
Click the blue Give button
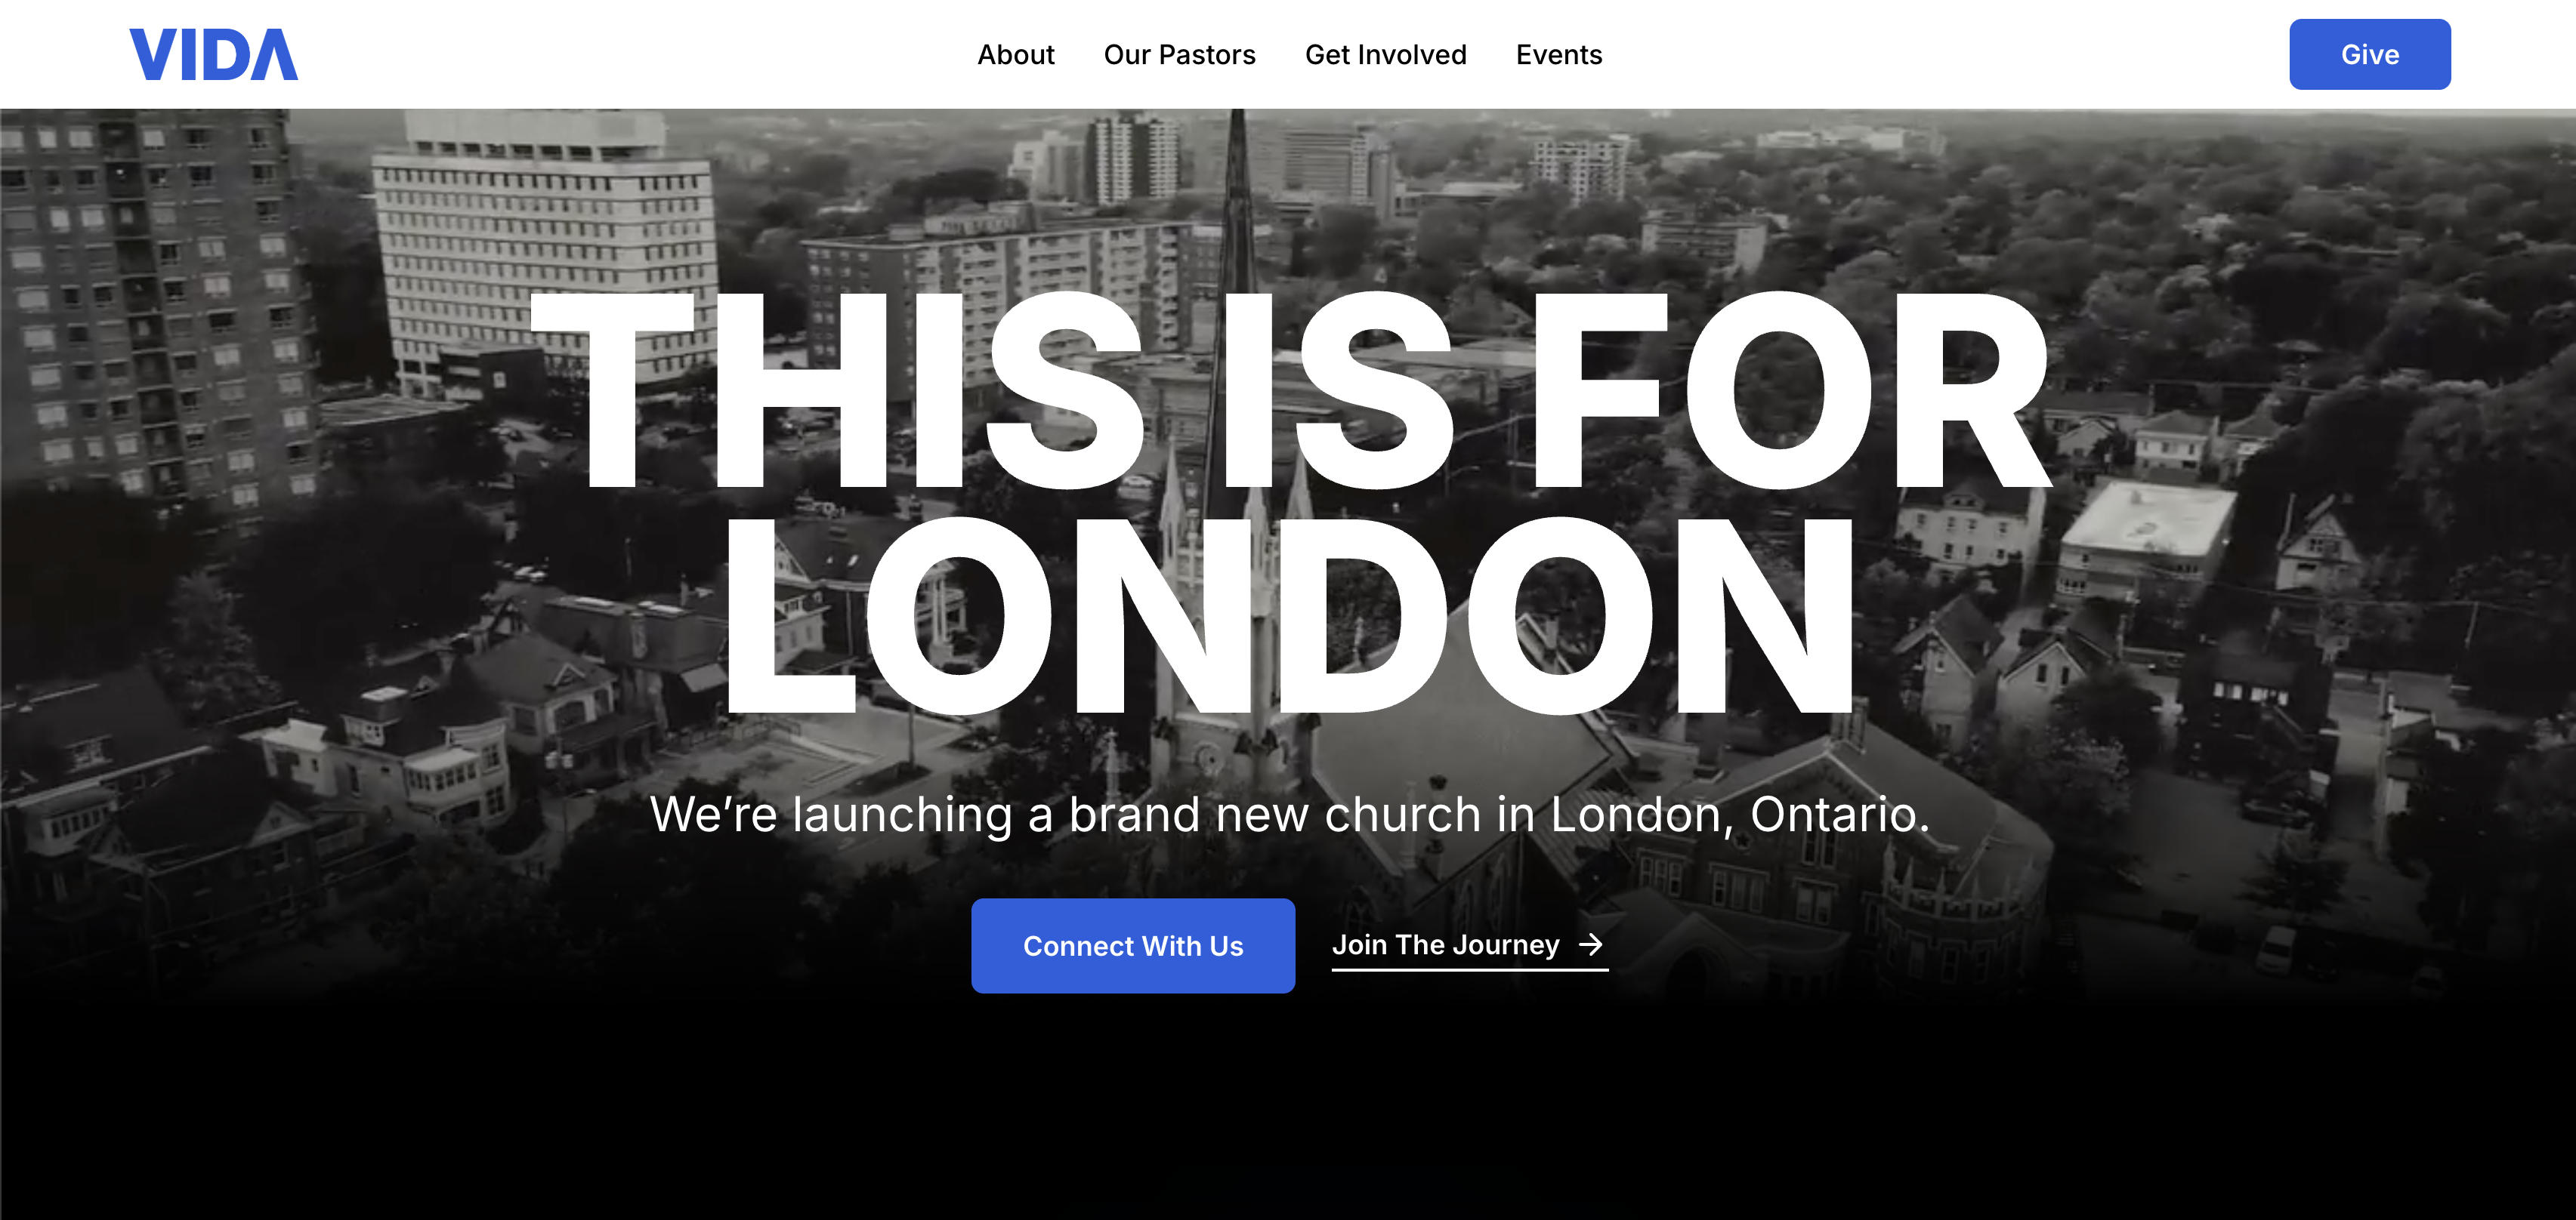pyautogui.click(x=2369, y=54)
